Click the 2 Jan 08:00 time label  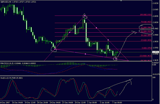point(92,102)
